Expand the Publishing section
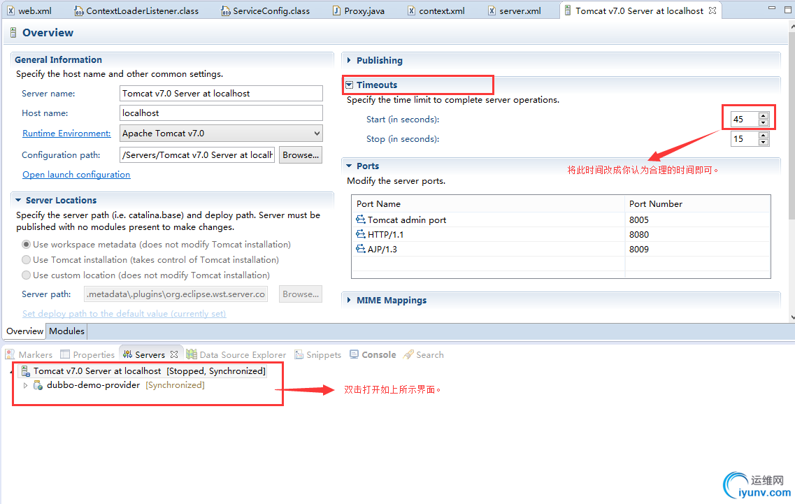Screen dimensions: 795x504 click(x=349, y=60)
